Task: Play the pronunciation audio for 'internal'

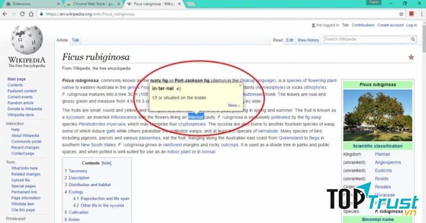Action: (179, 89)
